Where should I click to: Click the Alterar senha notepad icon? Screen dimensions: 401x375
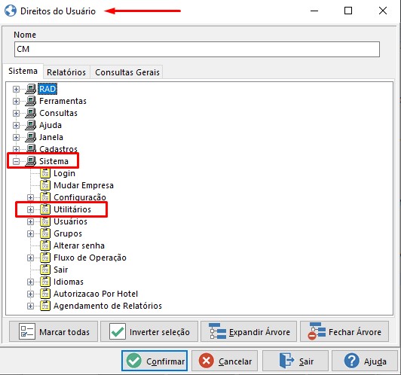[x=45, y=245]
